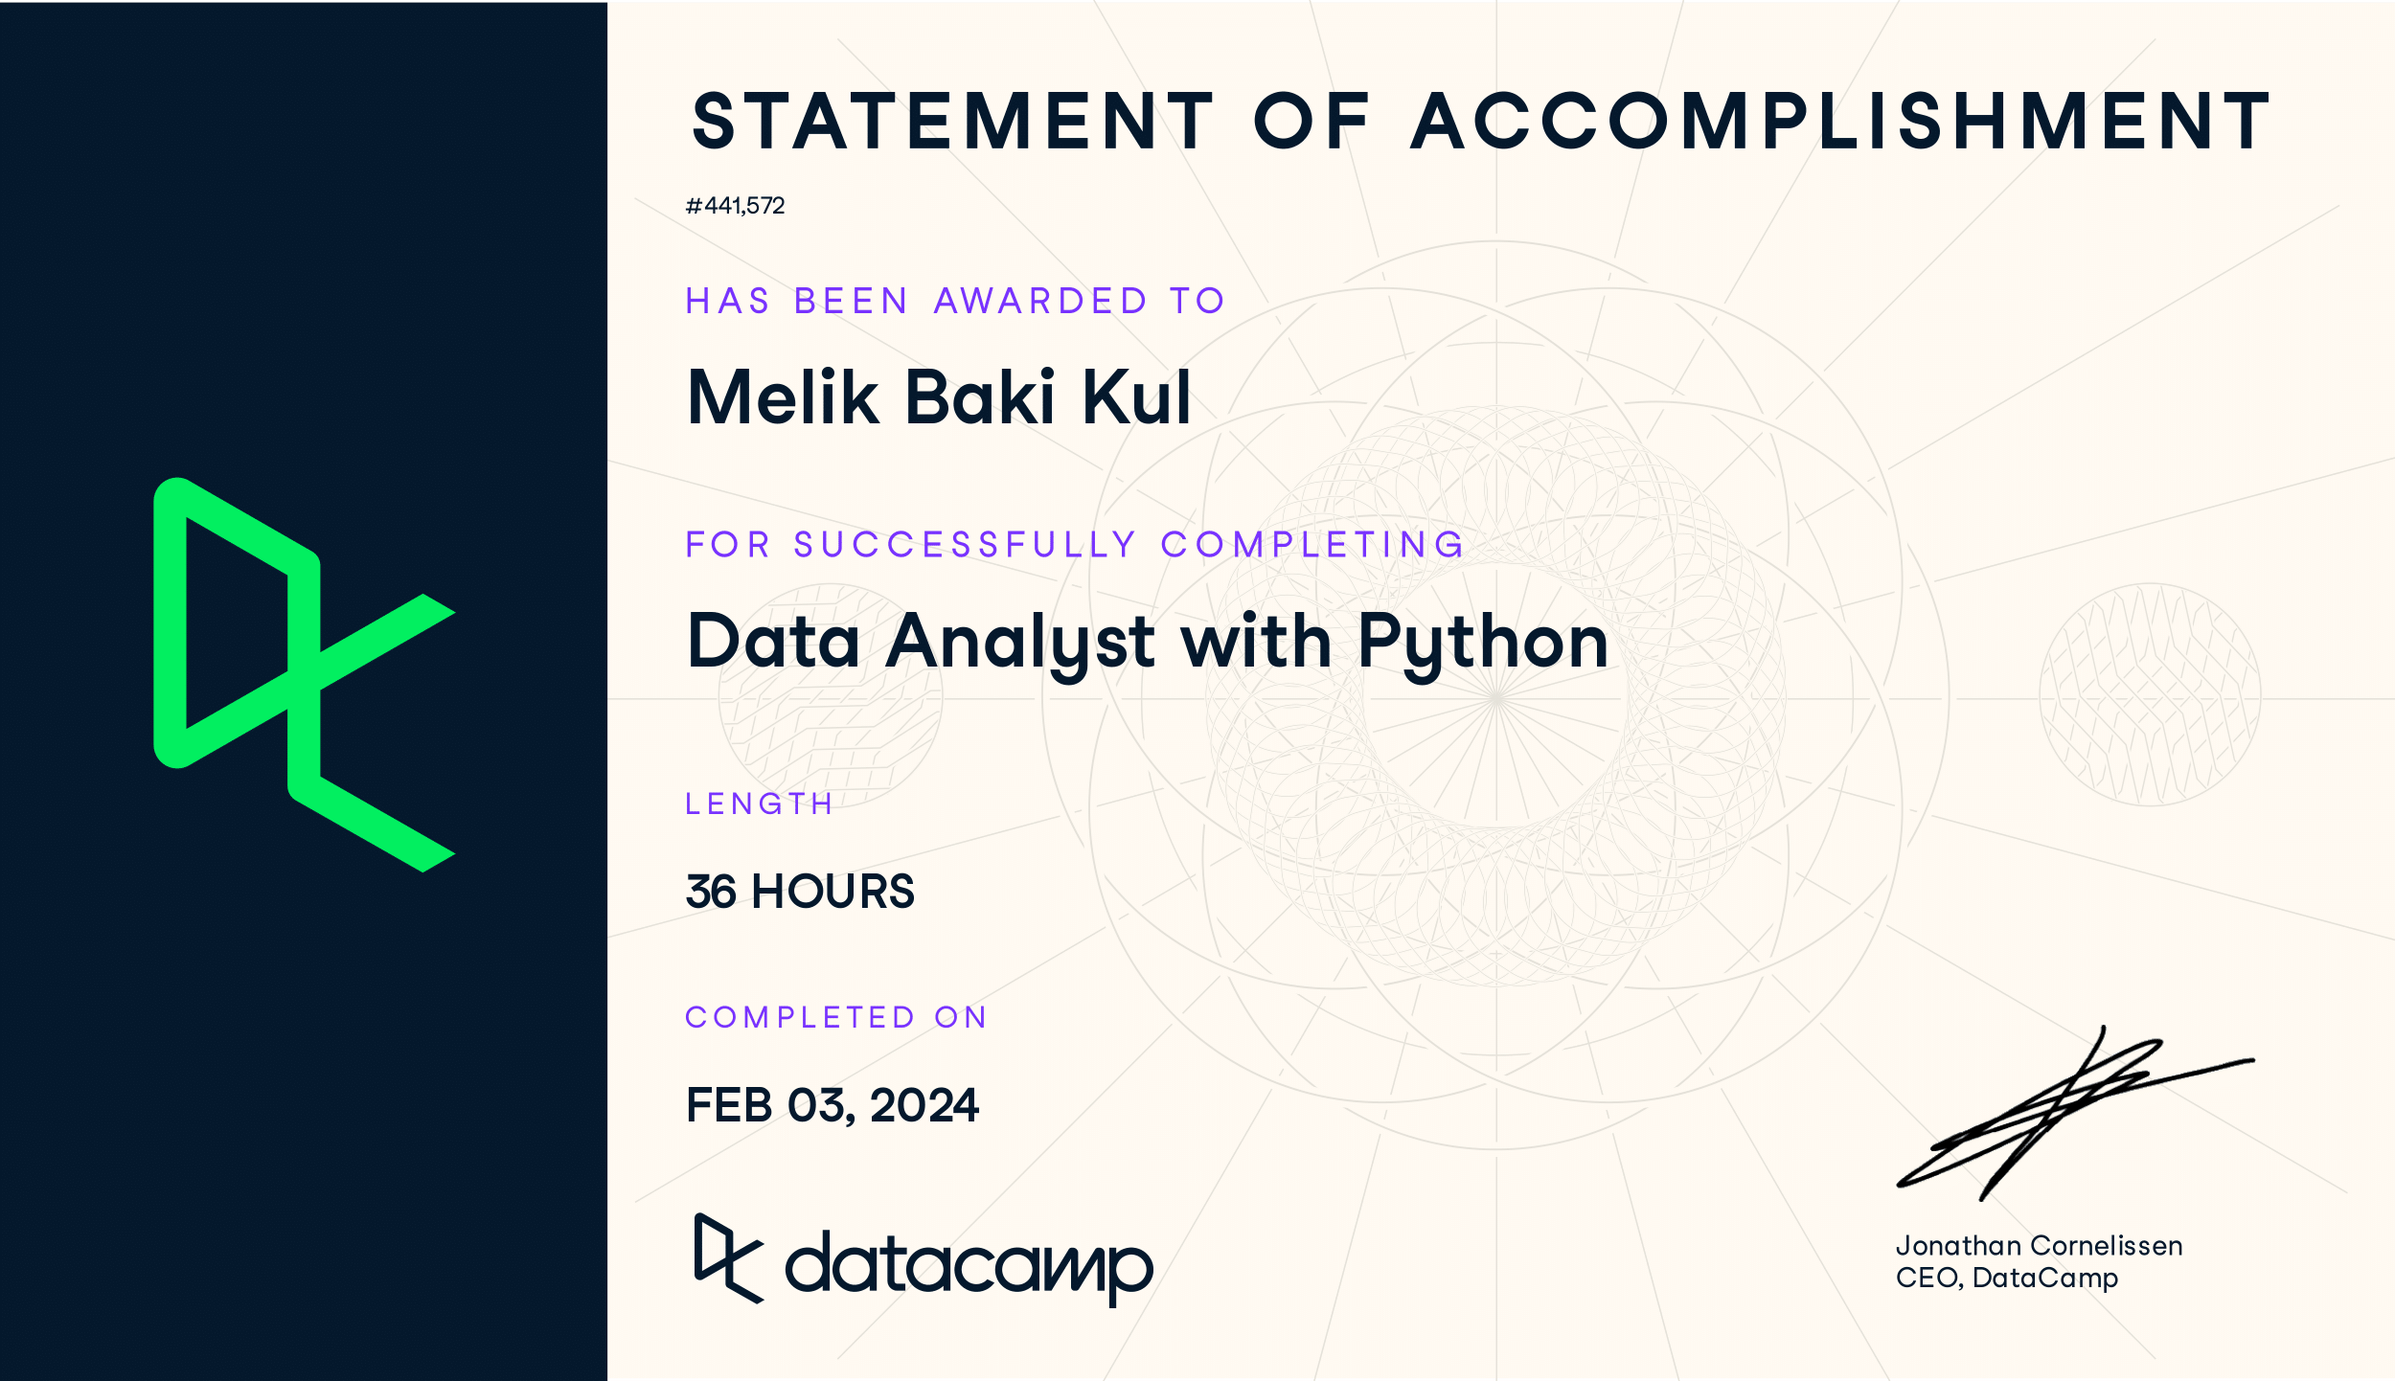2395x1381 pixels.
Task: Select the date FEB 03, 2024
Action: click(x=832, y=1105)
